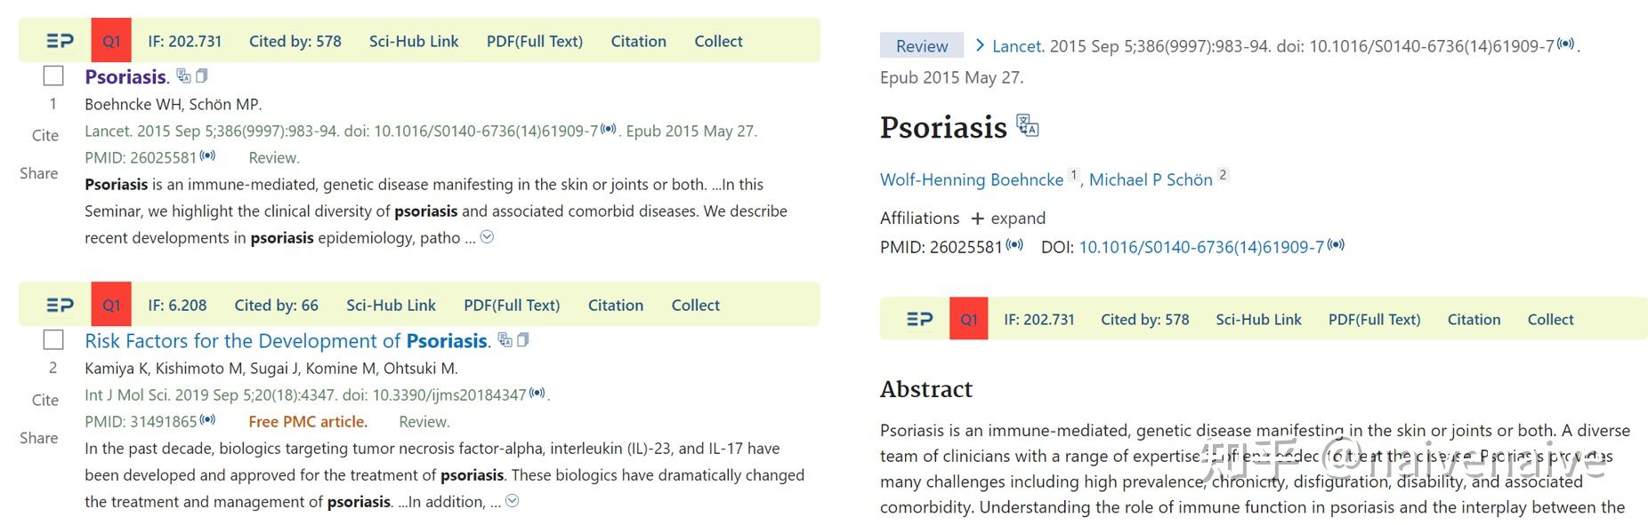Click the copy icon beside the Psoriasis result title
The height and width of the screenshot is (525, 1648).
202,76
